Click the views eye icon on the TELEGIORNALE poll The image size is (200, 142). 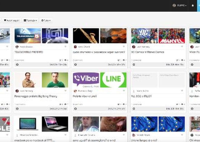pos(65,60)
